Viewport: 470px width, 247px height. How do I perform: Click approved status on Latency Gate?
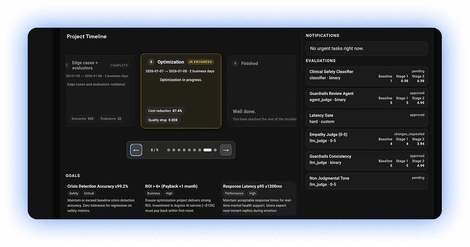pos(417,115)
